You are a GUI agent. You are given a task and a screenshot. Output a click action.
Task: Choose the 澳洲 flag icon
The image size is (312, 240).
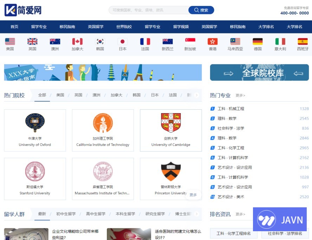point(55,41)
